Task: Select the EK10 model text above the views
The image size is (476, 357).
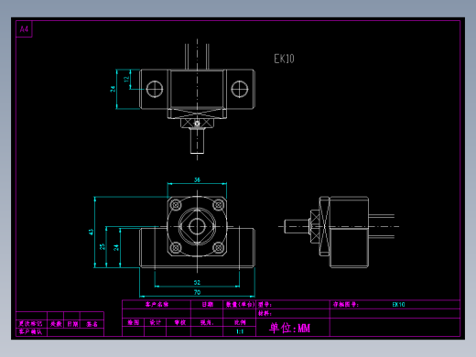Action: 284,59
